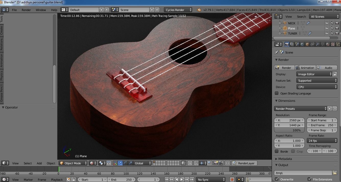Open the Texture properties tab checker icon
341x182 pixels.
333,44
